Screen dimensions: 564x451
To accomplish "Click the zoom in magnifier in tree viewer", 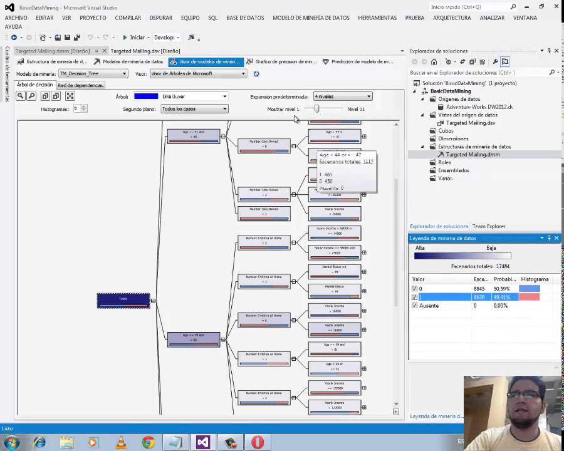I will 21,96.
